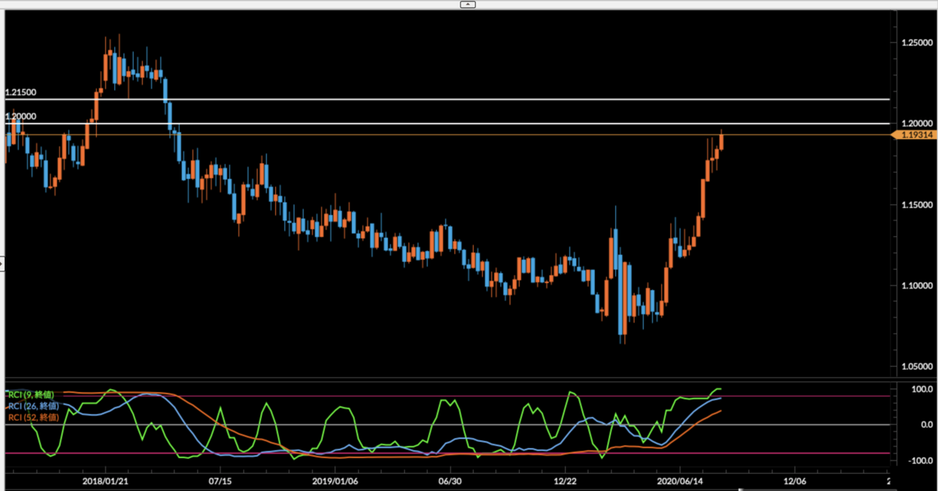Click the 1.20000 line label on the left
Viewport: 938px width, 491px height.
tap(21, 116)
